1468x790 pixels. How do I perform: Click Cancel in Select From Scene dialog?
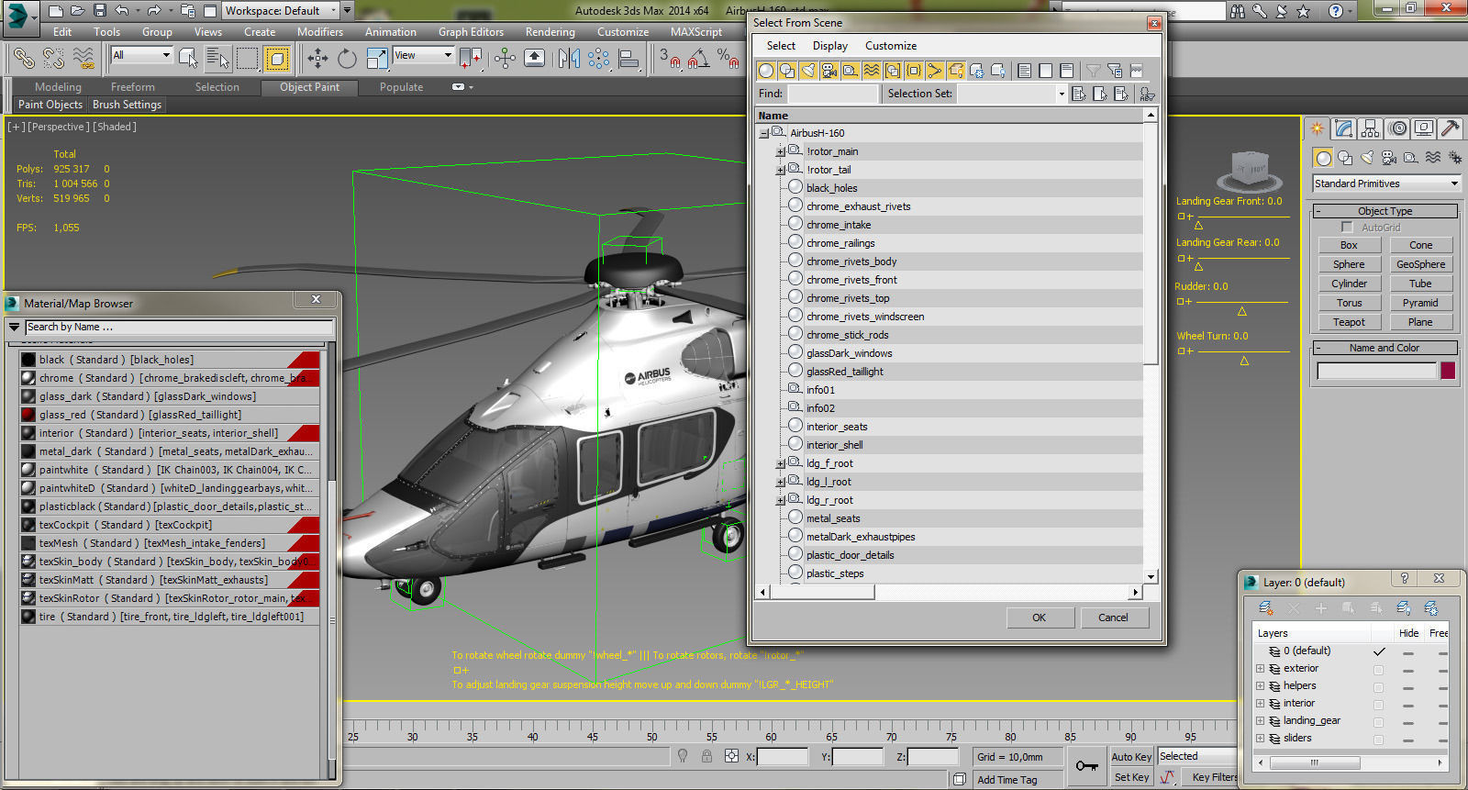tap(1113, 618)
